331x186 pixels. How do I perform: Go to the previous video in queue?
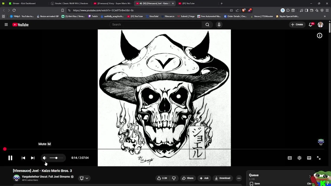tap(23, 158)
